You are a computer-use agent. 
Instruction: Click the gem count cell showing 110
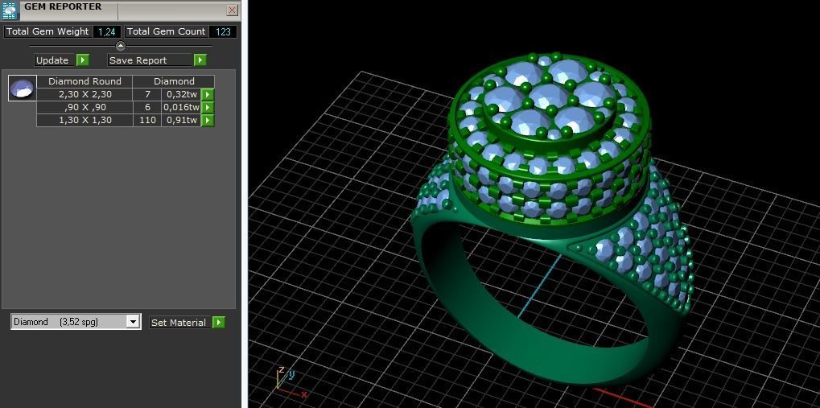[148, 121]
